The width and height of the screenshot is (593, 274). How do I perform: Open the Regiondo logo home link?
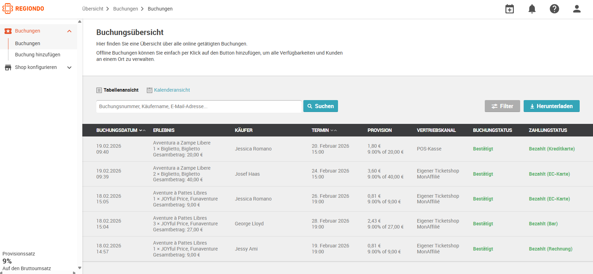click(23, 8)
